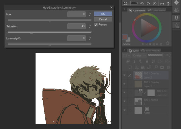
Task: Click the Saturation slider track
Action: [x=50, y=32]
